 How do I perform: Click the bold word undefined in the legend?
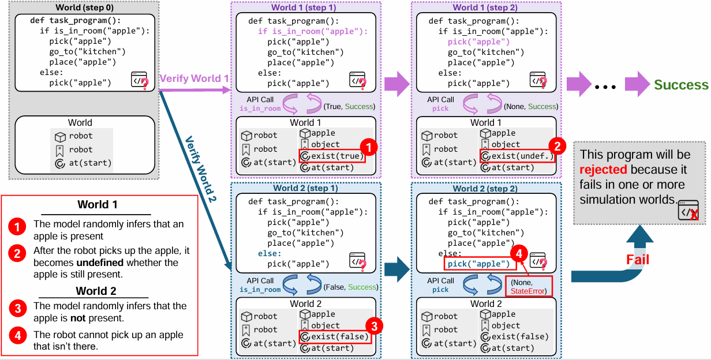coord(101,262)
